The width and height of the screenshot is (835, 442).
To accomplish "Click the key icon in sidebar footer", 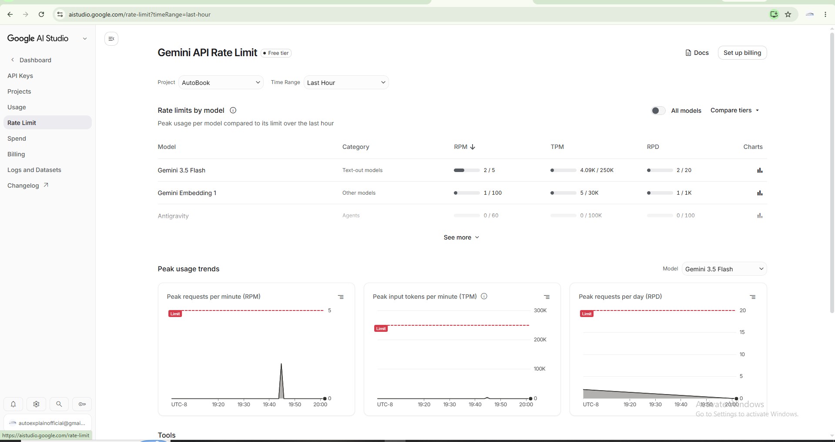I will click(x=82, y=404).
